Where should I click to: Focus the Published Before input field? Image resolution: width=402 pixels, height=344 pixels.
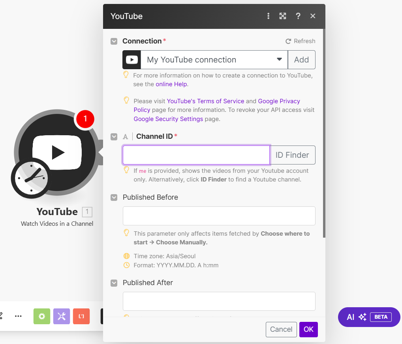tap(219, 216)
